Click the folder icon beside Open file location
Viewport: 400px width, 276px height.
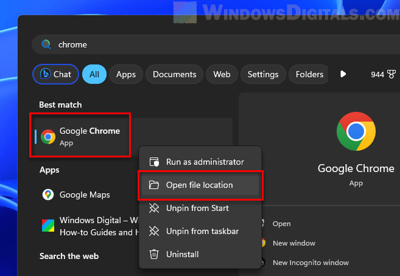pyautogui.click(x=154, y=185)
